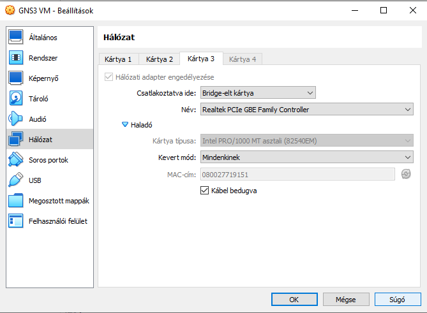Open the Név adapter dropdown

[306, 110]
